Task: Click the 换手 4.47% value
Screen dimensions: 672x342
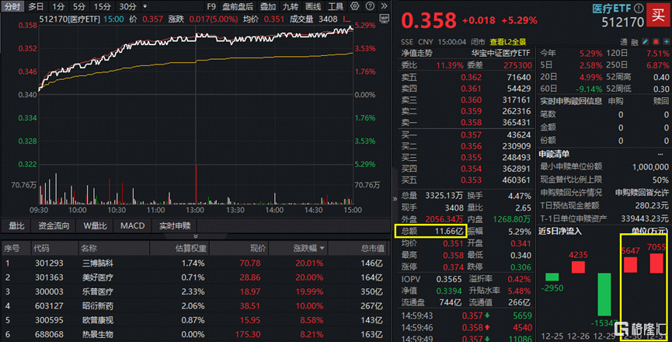Action: (x=519, y=196)
